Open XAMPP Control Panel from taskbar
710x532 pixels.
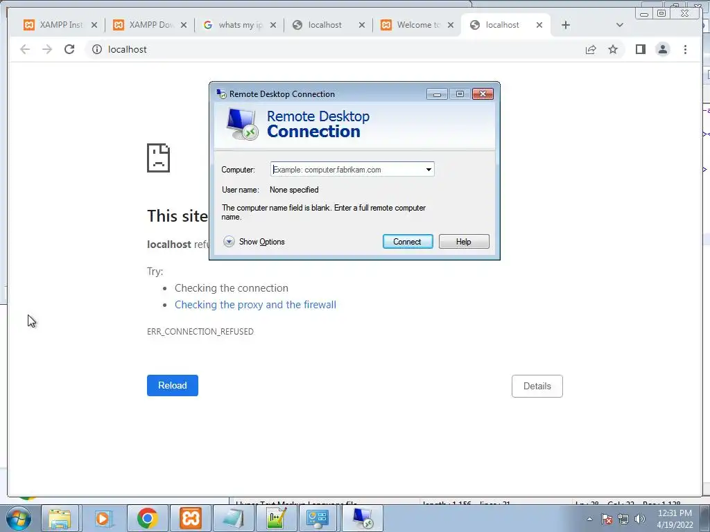pyautogui.click(x=190, y=518)
